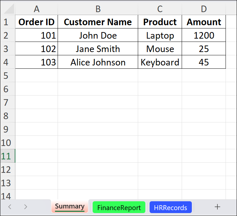
Task: Click the new sheet plus icon
Action: coord(217,207)
